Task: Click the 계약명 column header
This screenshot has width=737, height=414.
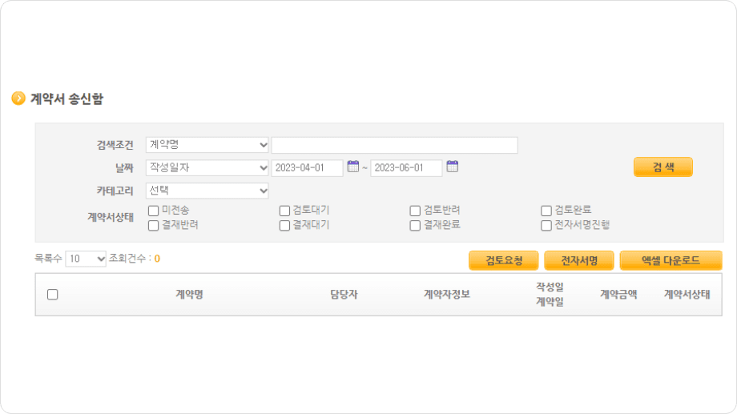Action: (189, 295)
